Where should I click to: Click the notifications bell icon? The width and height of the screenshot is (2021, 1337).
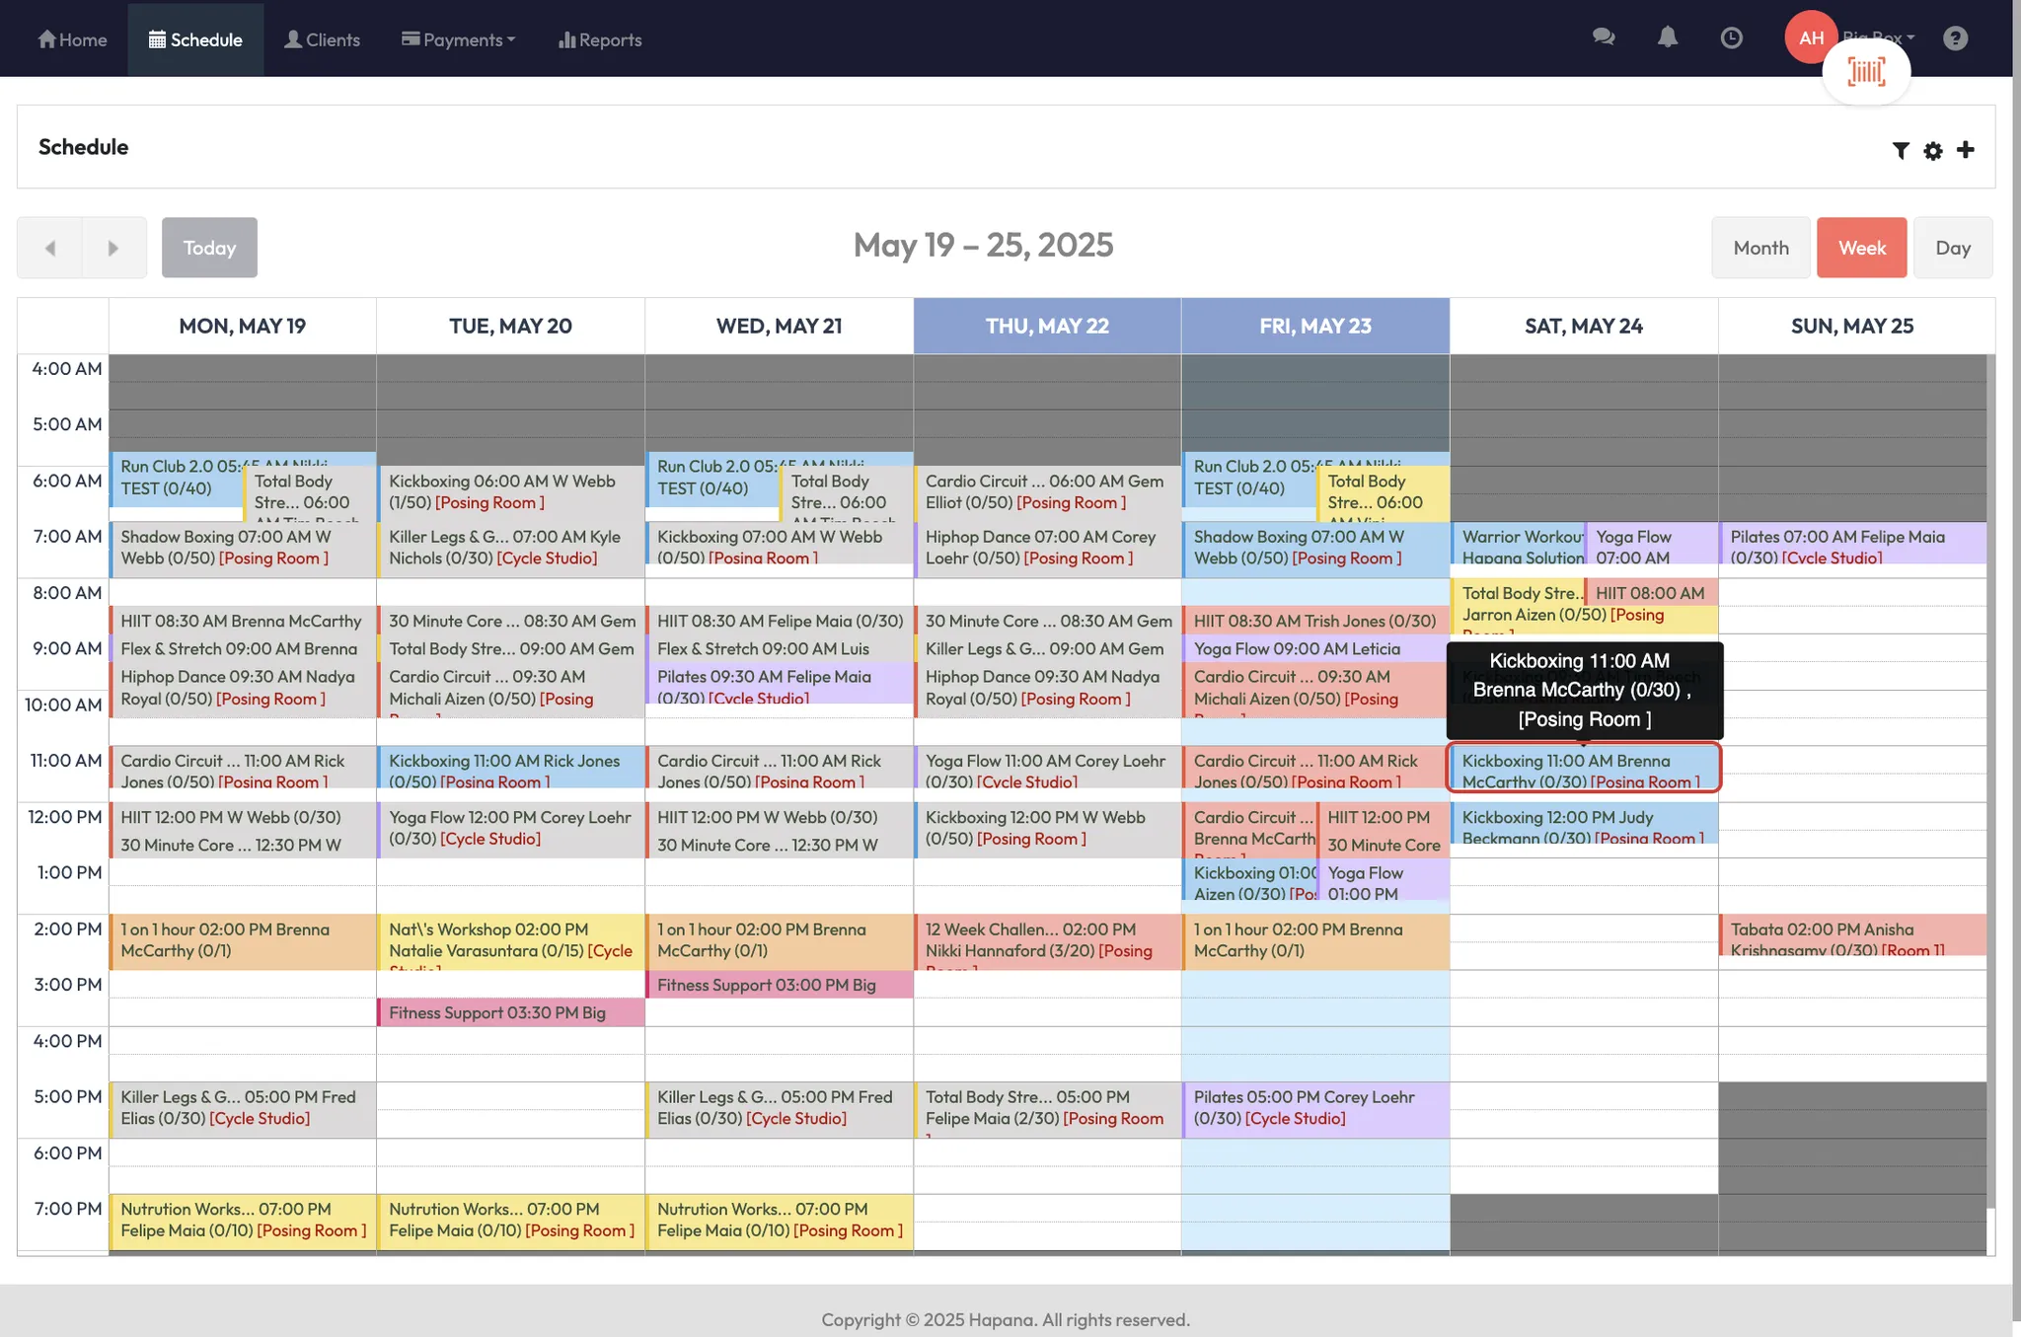click(1668, 37)
